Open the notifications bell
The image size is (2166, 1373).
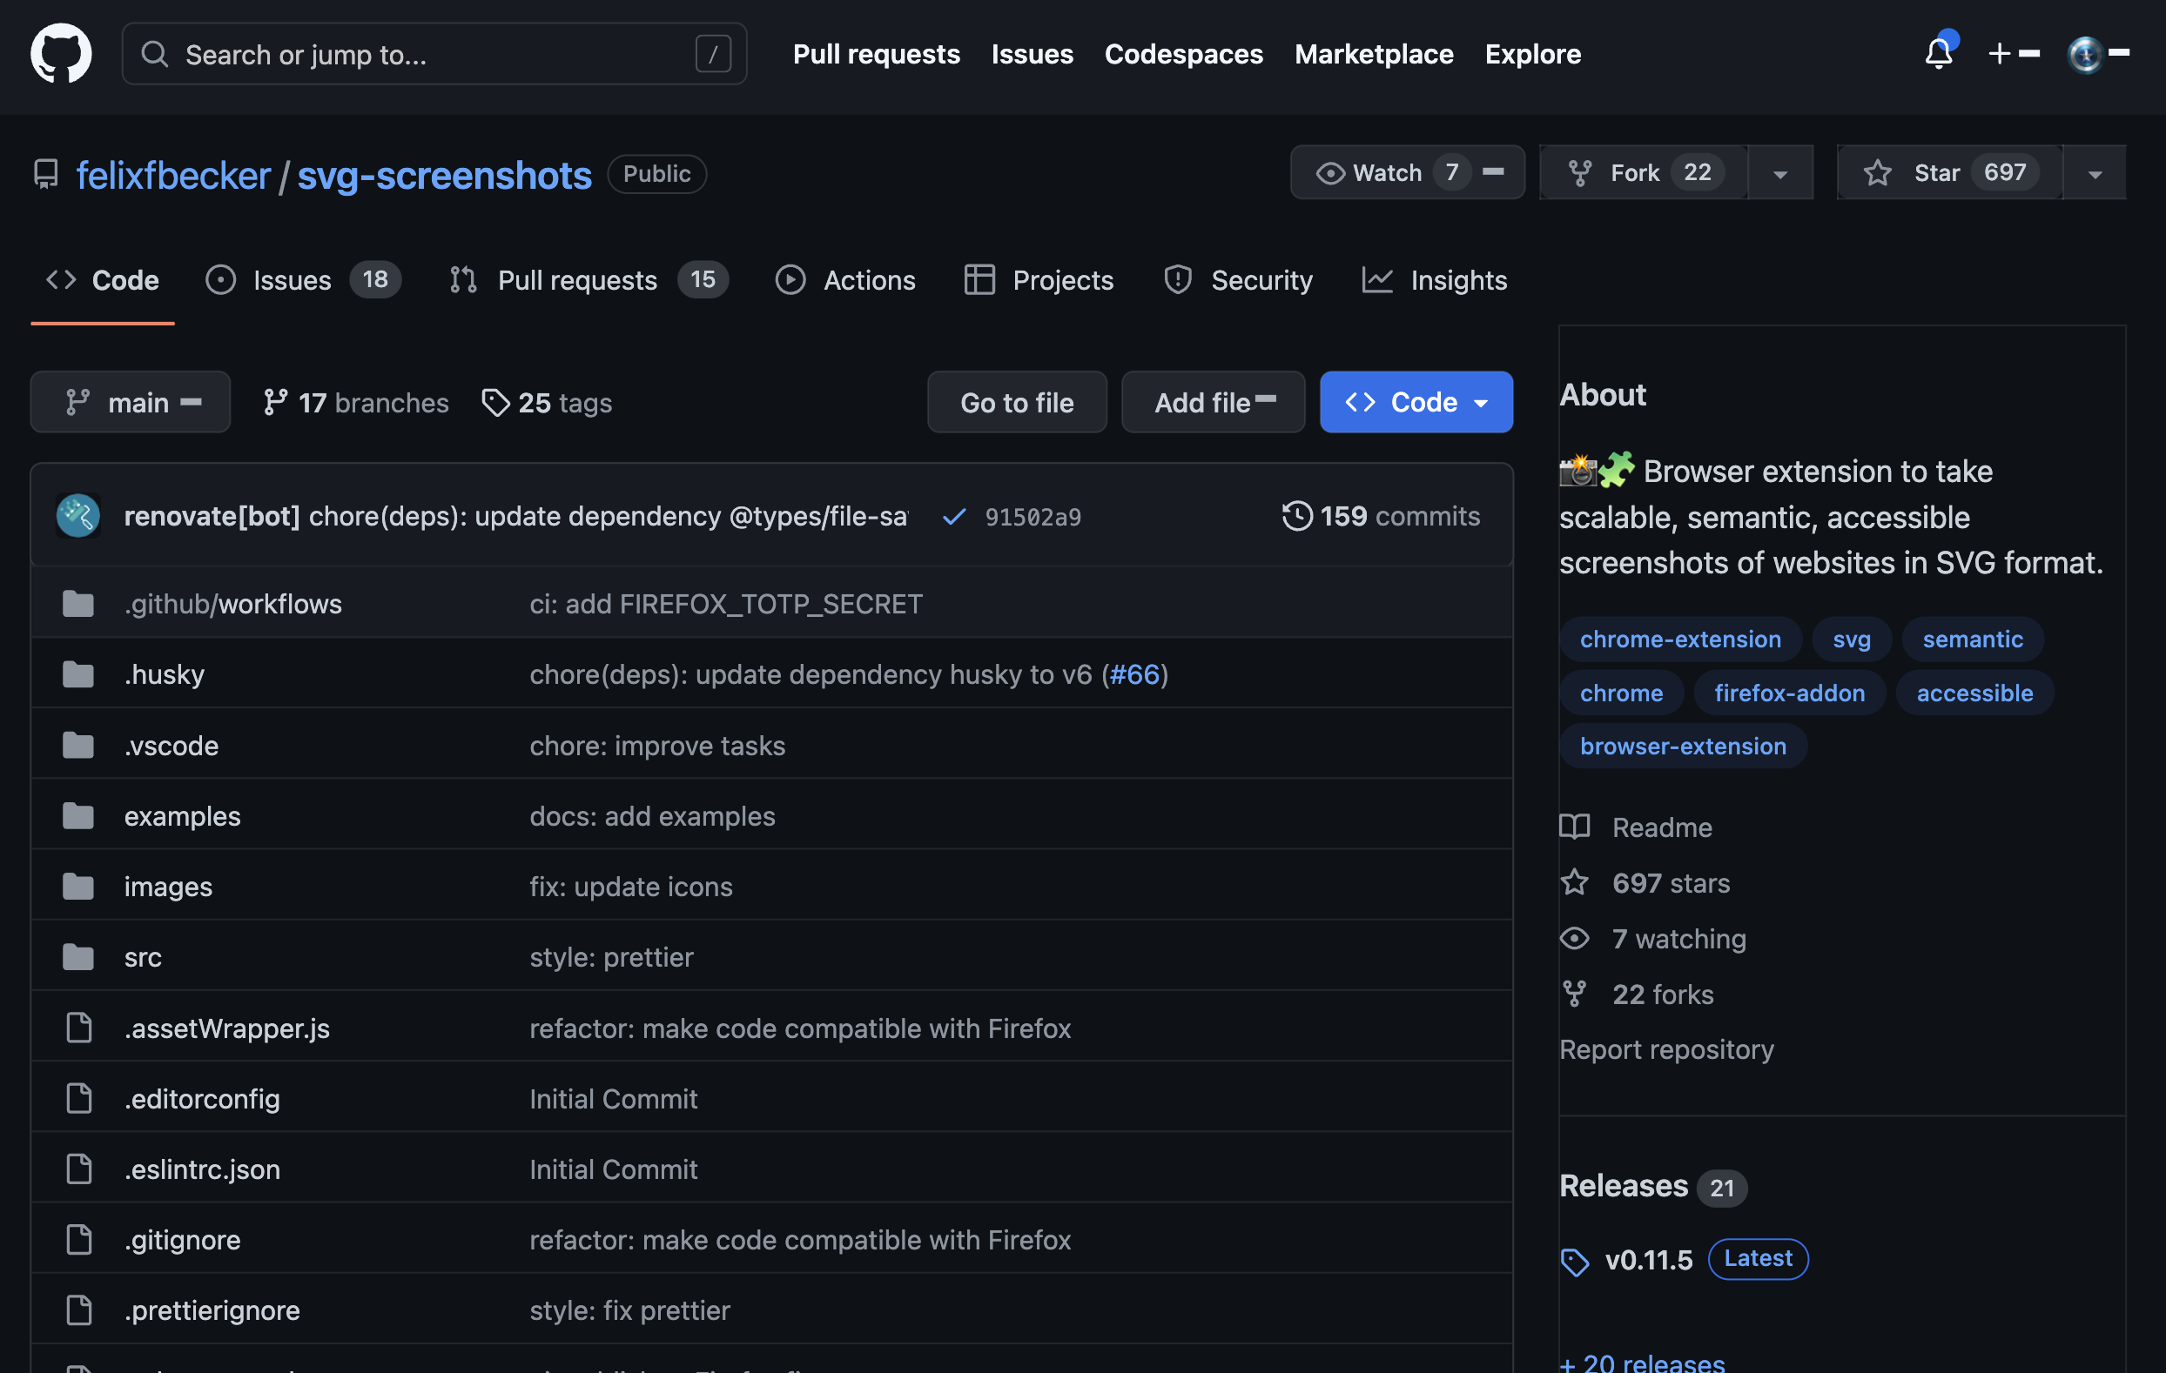coord(1939,54)
